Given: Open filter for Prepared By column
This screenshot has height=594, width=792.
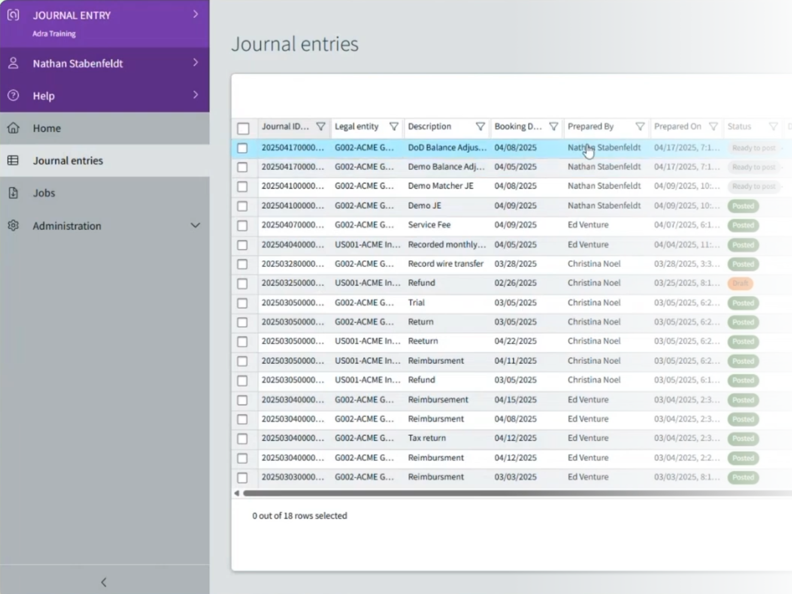Looking at the screenshot, I should (x=640, y=127).
